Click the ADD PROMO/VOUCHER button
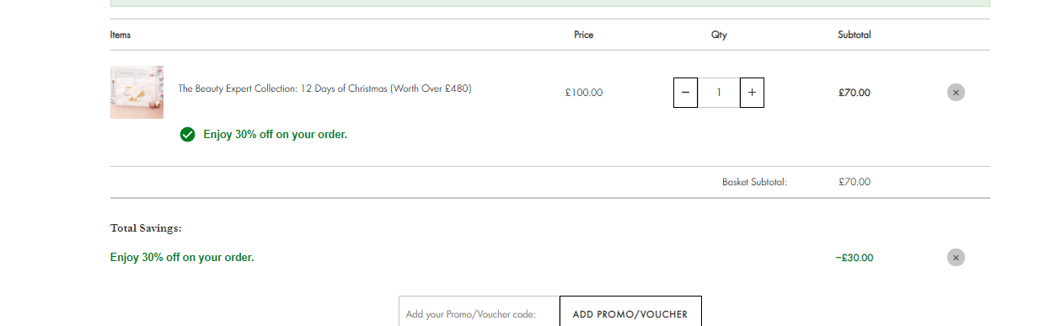 point(630,314)
